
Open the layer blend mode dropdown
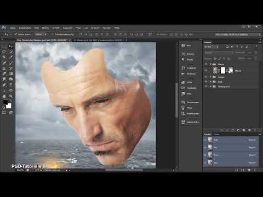click(x=219, y=53)
